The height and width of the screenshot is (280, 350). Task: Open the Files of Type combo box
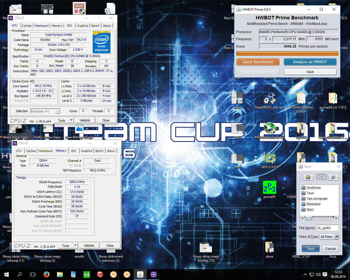click(329, 237)
